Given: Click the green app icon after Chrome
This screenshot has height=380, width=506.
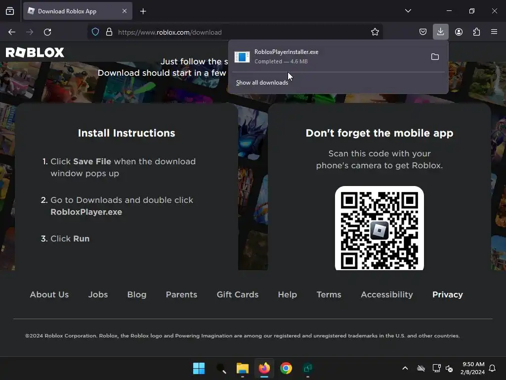Looking at the screenshot, I should pos(308,368).
